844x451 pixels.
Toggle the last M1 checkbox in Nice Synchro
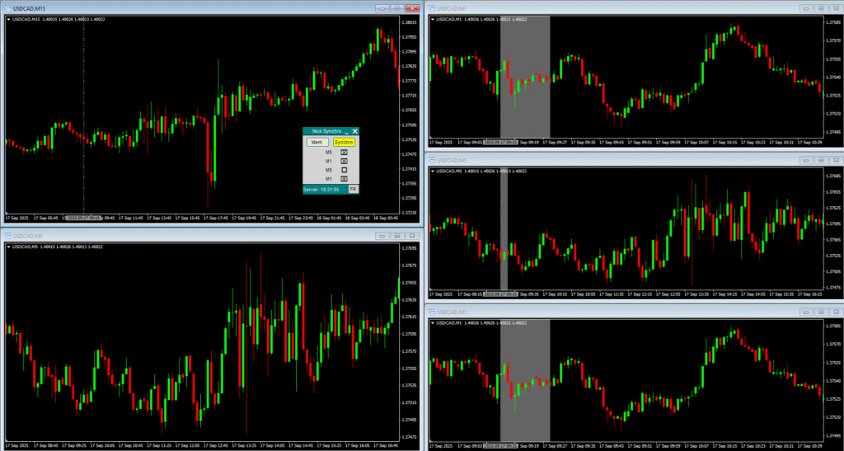tap(345, 178)
